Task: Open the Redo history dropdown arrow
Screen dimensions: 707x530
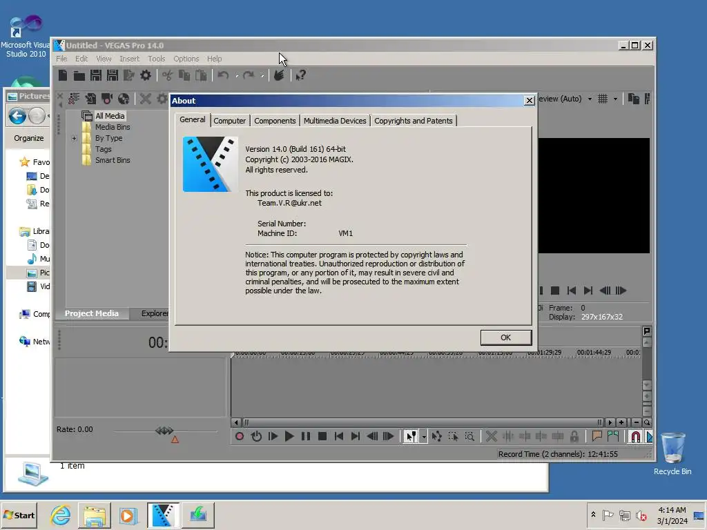Action: coord(262,76)
